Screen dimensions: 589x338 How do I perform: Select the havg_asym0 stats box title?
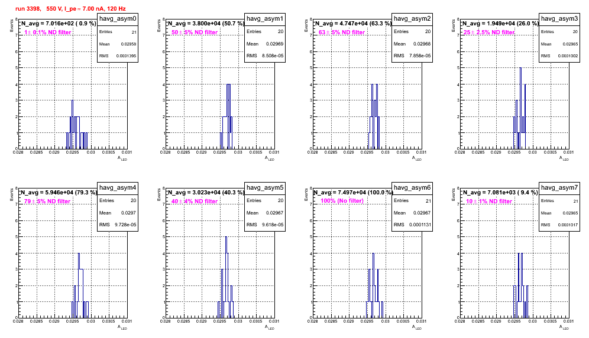(x=118, y=19)
